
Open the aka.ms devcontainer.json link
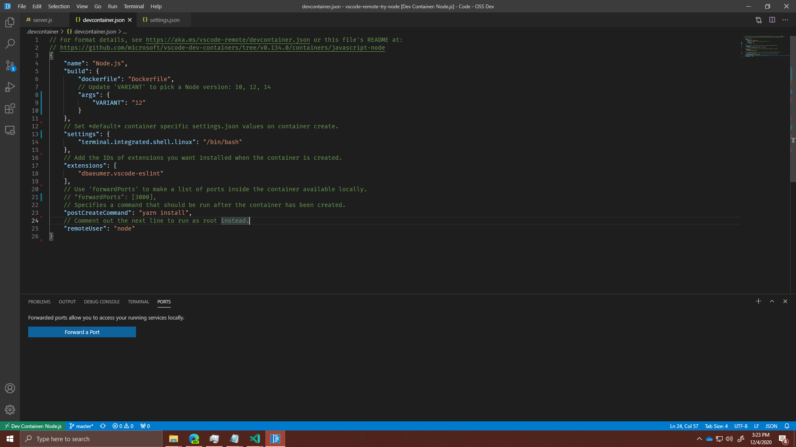[x=228, y=40]
